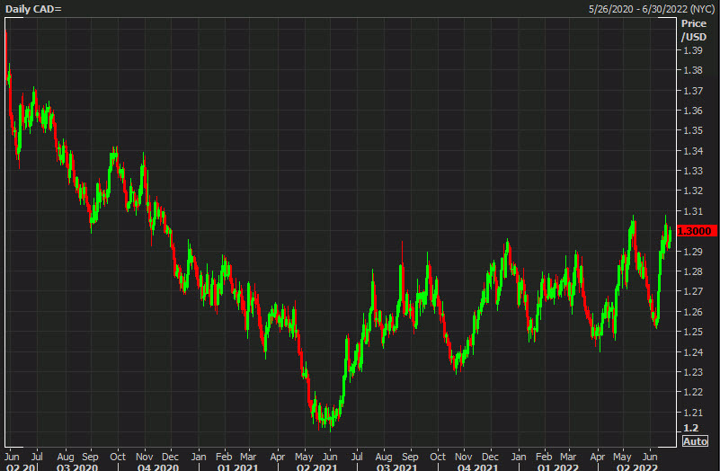Click the 1.26 price axis value
This screenshot has height=471, width=720.
(692, 312)
